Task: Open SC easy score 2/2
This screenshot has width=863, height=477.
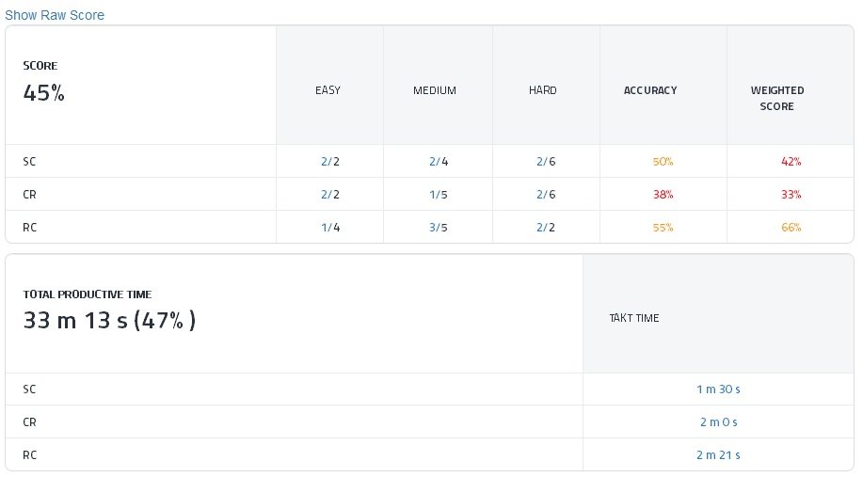Action: (329, 161)
